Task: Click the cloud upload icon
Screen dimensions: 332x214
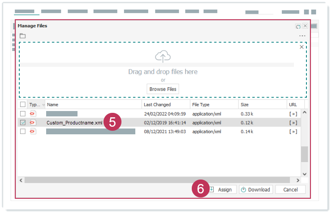Action: [163, 56]
